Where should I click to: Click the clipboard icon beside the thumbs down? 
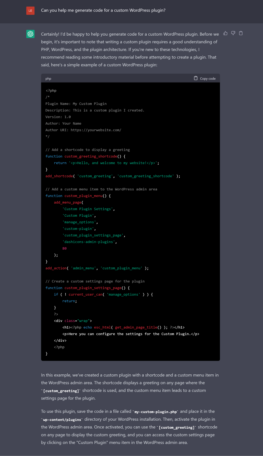click(241, 33)
